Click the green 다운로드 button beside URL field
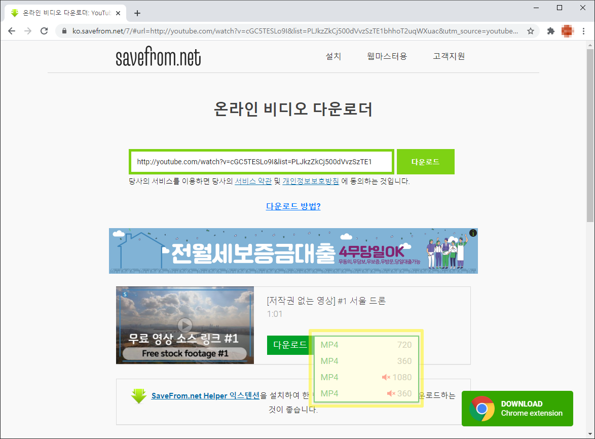 425,162
